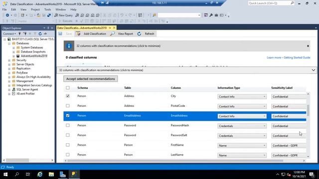This screenshot has width=319, height=179.
Task: Select the Data Classification AdventureWorks2019 tab
Action: (x=82, y=28)
